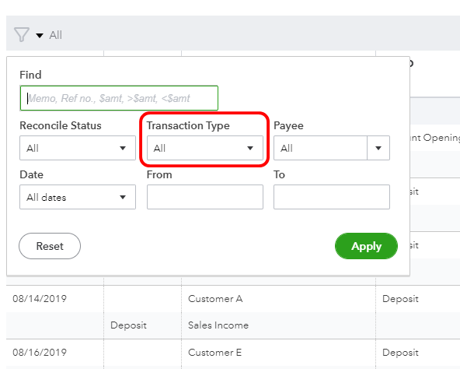Open the Reconcile Status dropdown
This screenshot has width=460, height=369.
pos(78,148)
